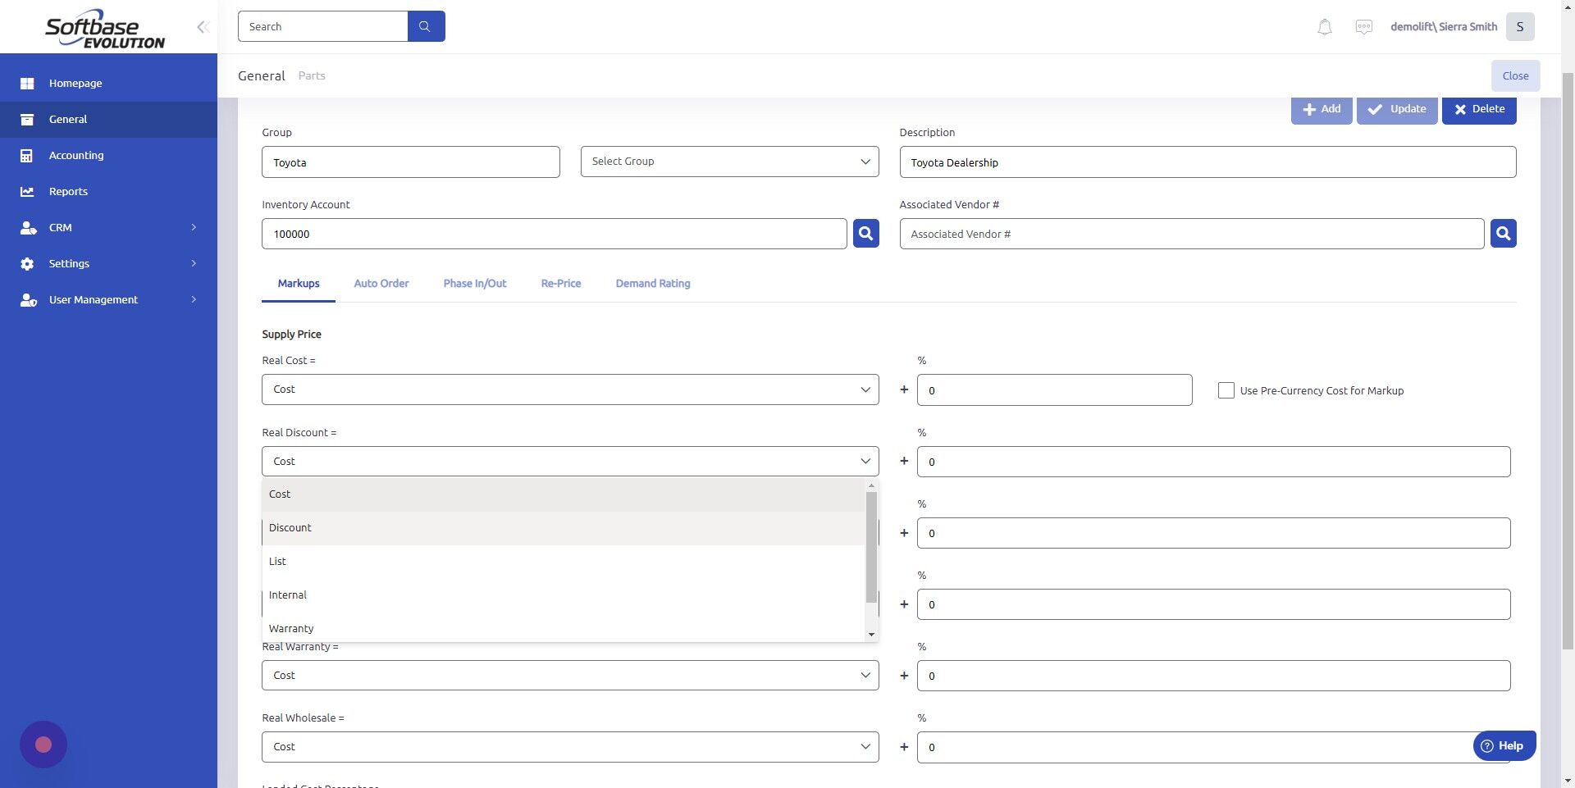Enable Use Pre-Currency Cost for Markup
Screen dimensions: 1575x788
(1226, 390)
